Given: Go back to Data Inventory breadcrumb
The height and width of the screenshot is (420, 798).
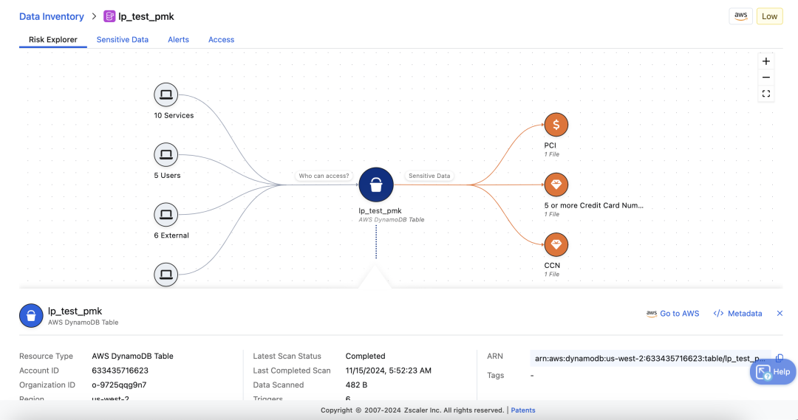Looking at the screenshot, I should tap(52, 16).
